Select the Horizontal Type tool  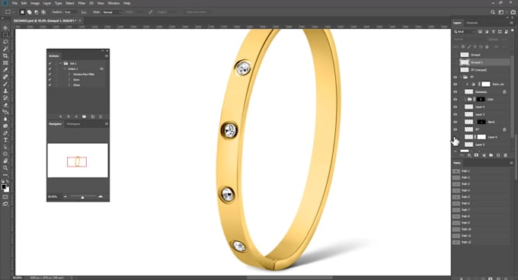point(5,140)
